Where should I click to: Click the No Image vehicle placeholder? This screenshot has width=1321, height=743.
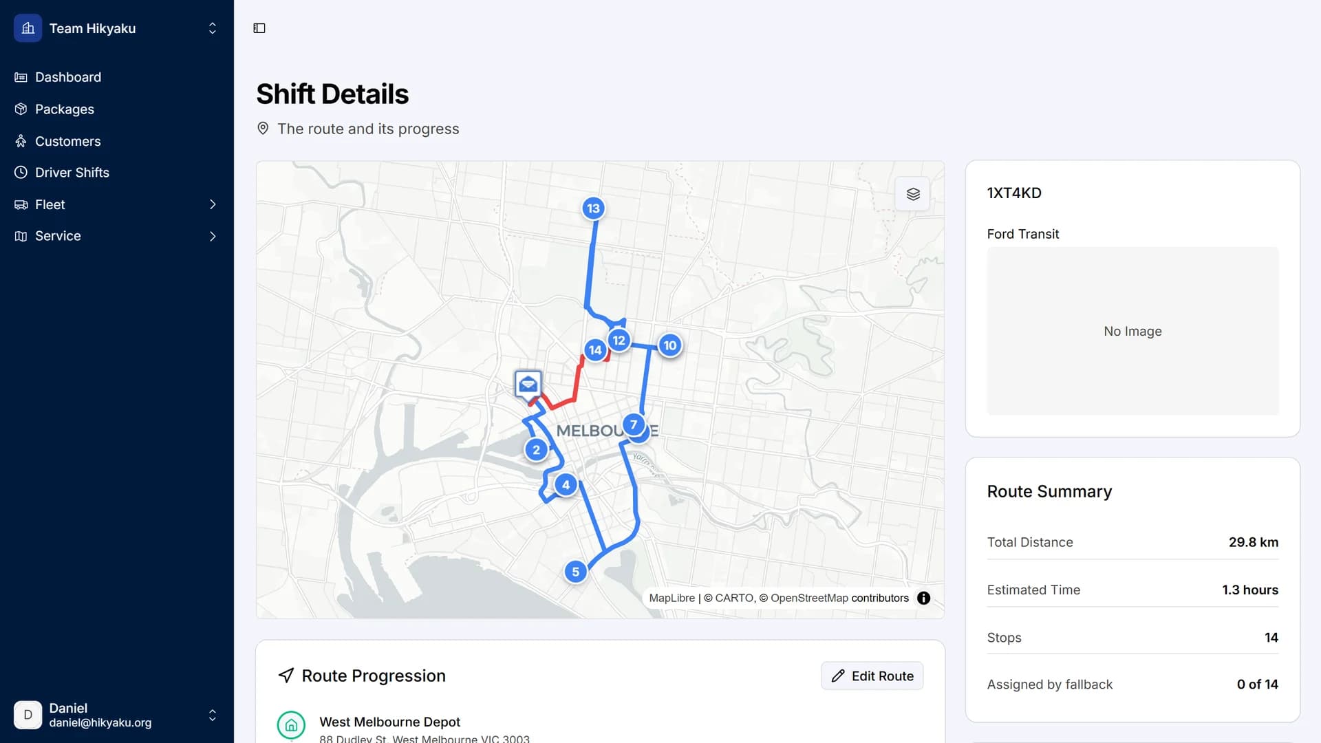point(1132,331)
